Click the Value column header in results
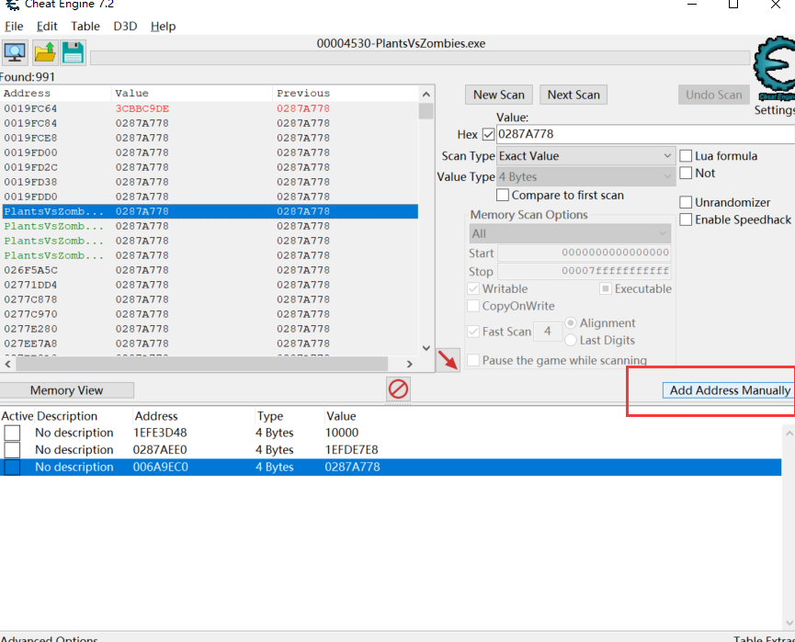The image size is (795, 642). [x=192, y=94]
